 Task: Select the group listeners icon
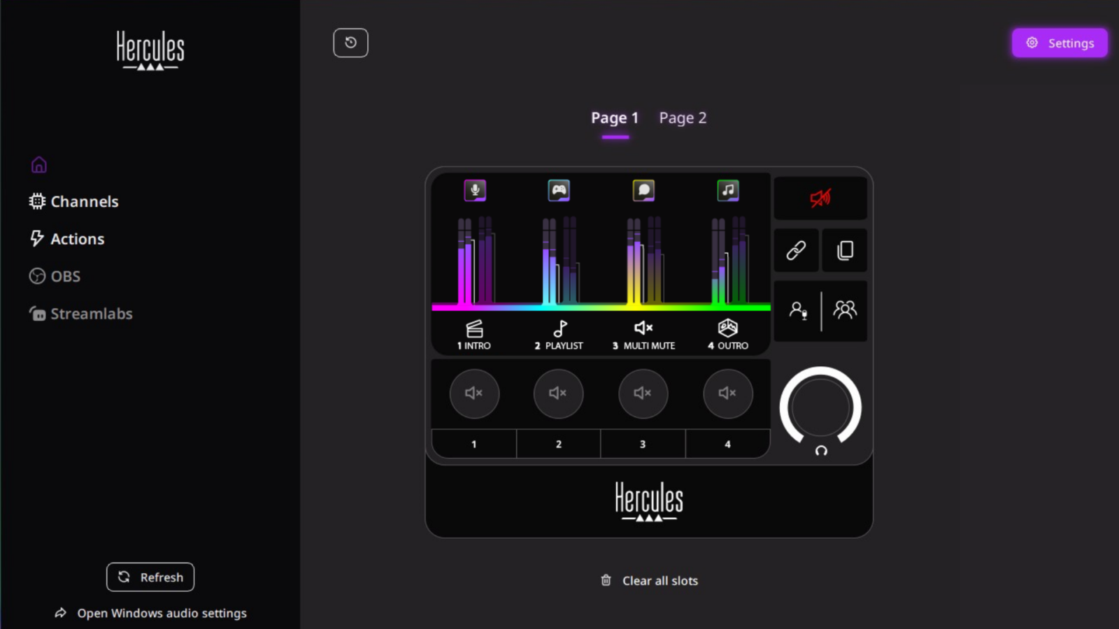click(x=845, y=310)
